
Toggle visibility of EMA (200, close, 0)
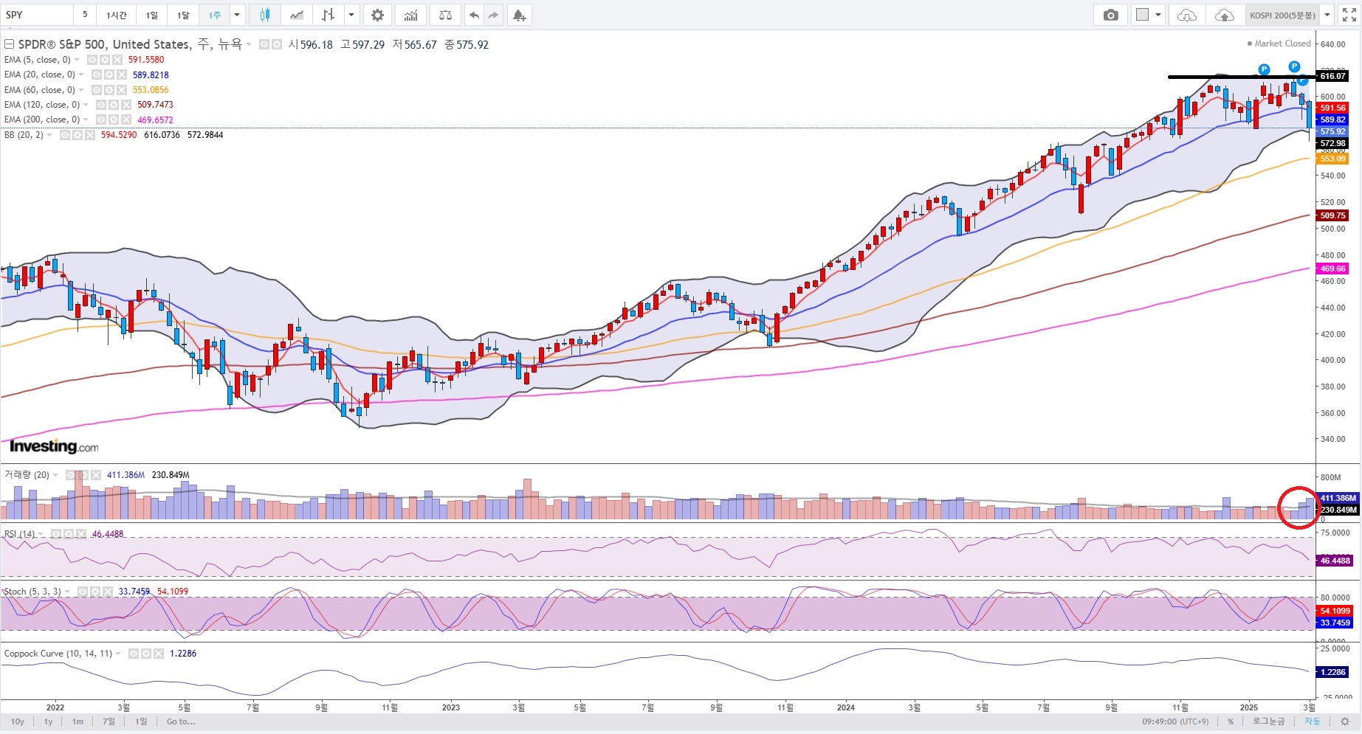101,120
